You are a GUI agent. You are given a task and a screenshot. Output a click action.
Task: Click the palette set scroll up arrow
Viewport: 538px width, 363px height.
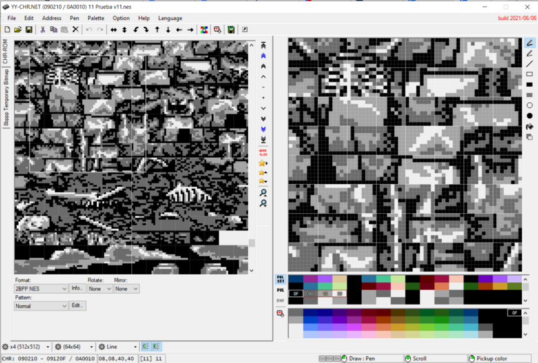tap(525, 279)
